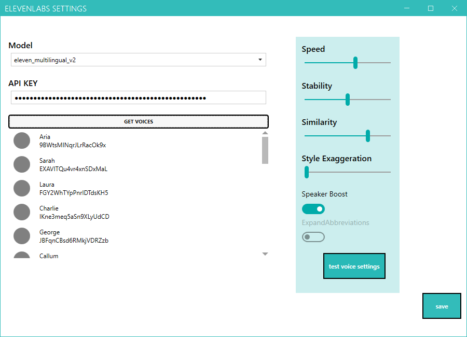Click the Stability slider handle
The image size is (467, 337).
[348, 100]
